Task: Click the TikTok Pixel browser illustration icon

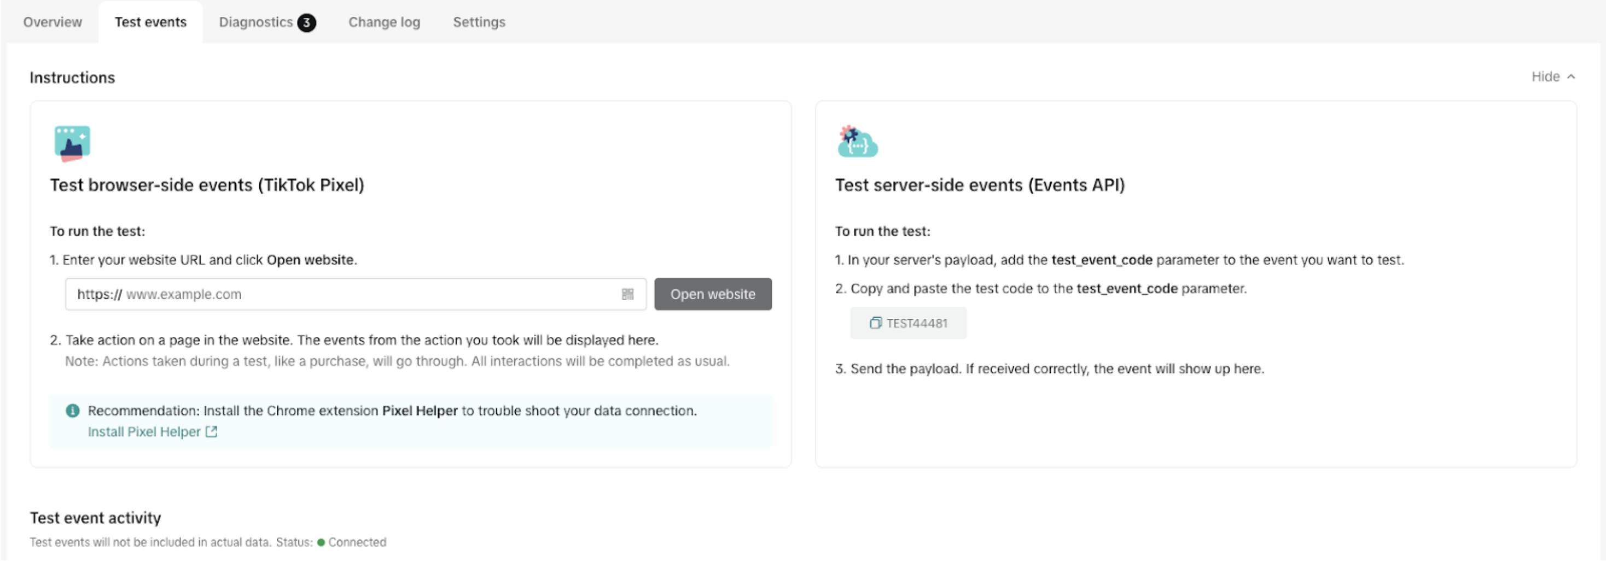Action: pos(72,143)
